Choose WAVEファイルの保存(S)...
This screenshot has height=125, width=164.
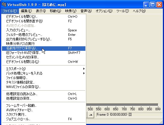coord(44,87)
